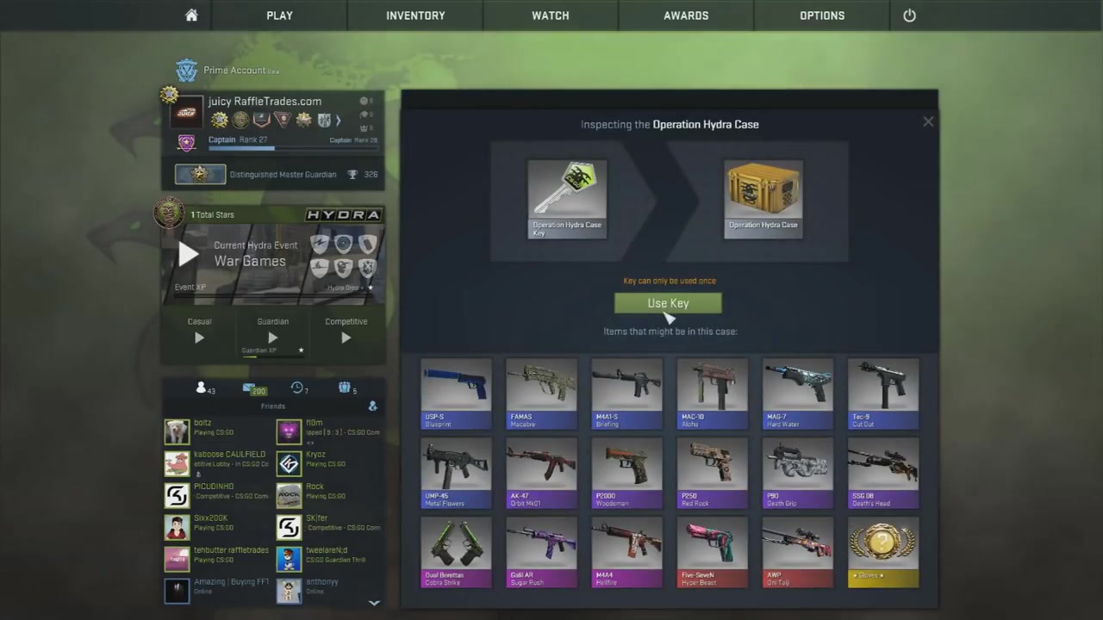The image size is (1103, 620).
Task: Inspect the MAG-7 Hard Water skin
Action: [798, 394]
